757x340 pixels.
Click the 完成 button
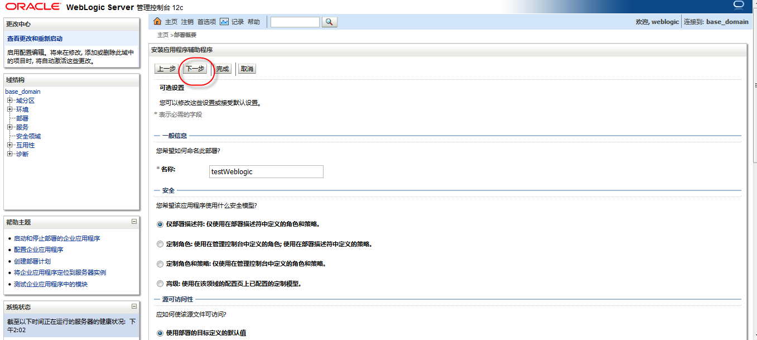click(223, 69)
